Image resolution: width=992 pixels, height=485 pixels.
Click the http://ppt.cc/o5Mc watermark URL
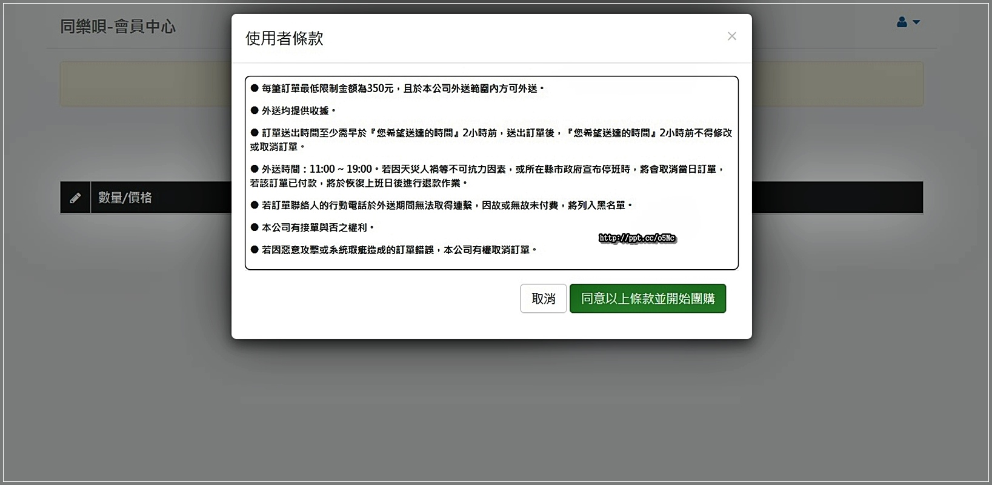pos(637,238)
